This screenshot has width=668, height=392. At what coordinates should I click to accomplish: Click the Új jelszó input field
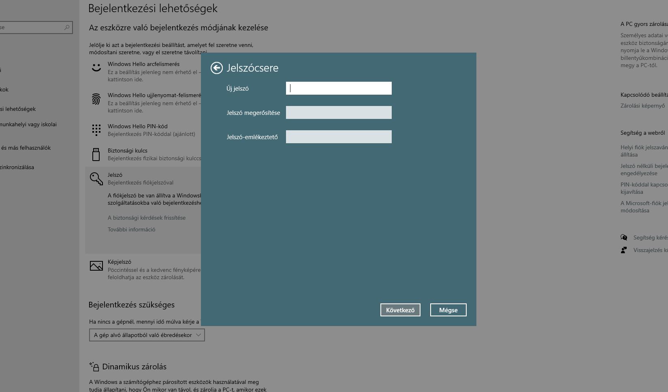(x=339, y=88)
